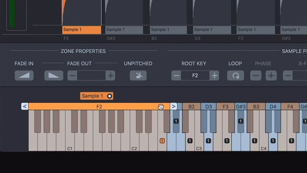
Task: Select Sample 1 block at G#3
Action: tap(294, 30)
